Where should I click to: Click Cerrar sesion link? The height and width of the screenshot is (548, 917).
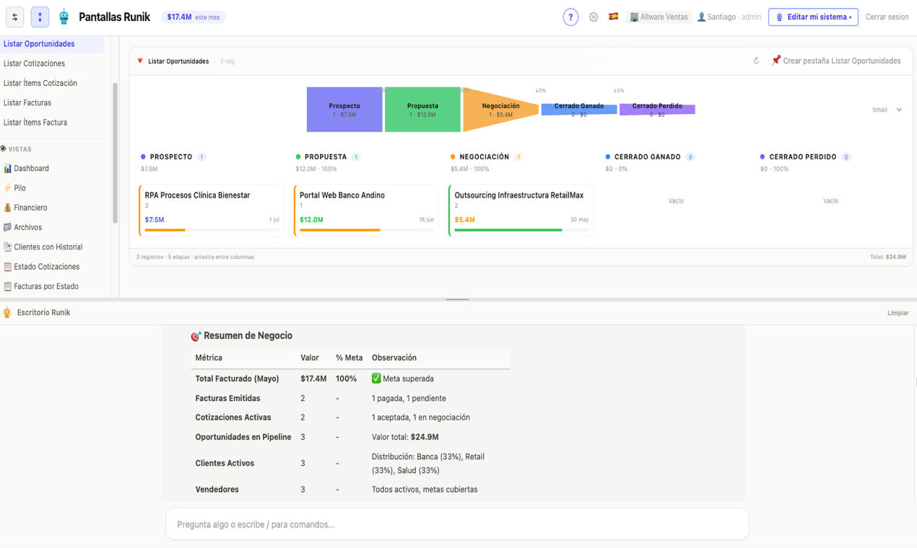887,17
